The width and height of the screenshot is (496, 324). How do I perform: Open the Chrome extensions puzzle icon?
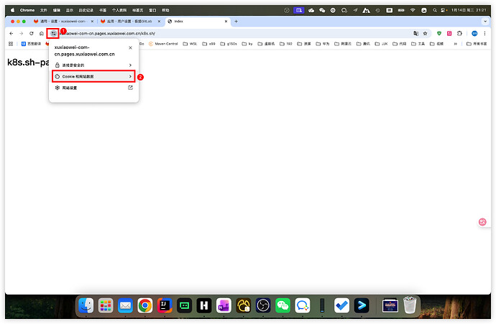[x=461, y=34]
